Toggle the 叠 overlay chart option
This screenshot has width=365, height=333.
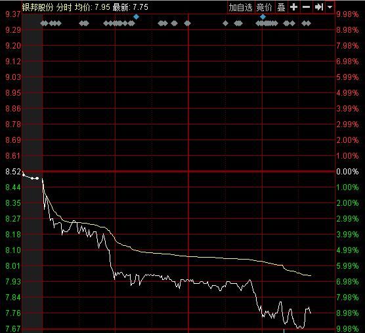[281, 7]
